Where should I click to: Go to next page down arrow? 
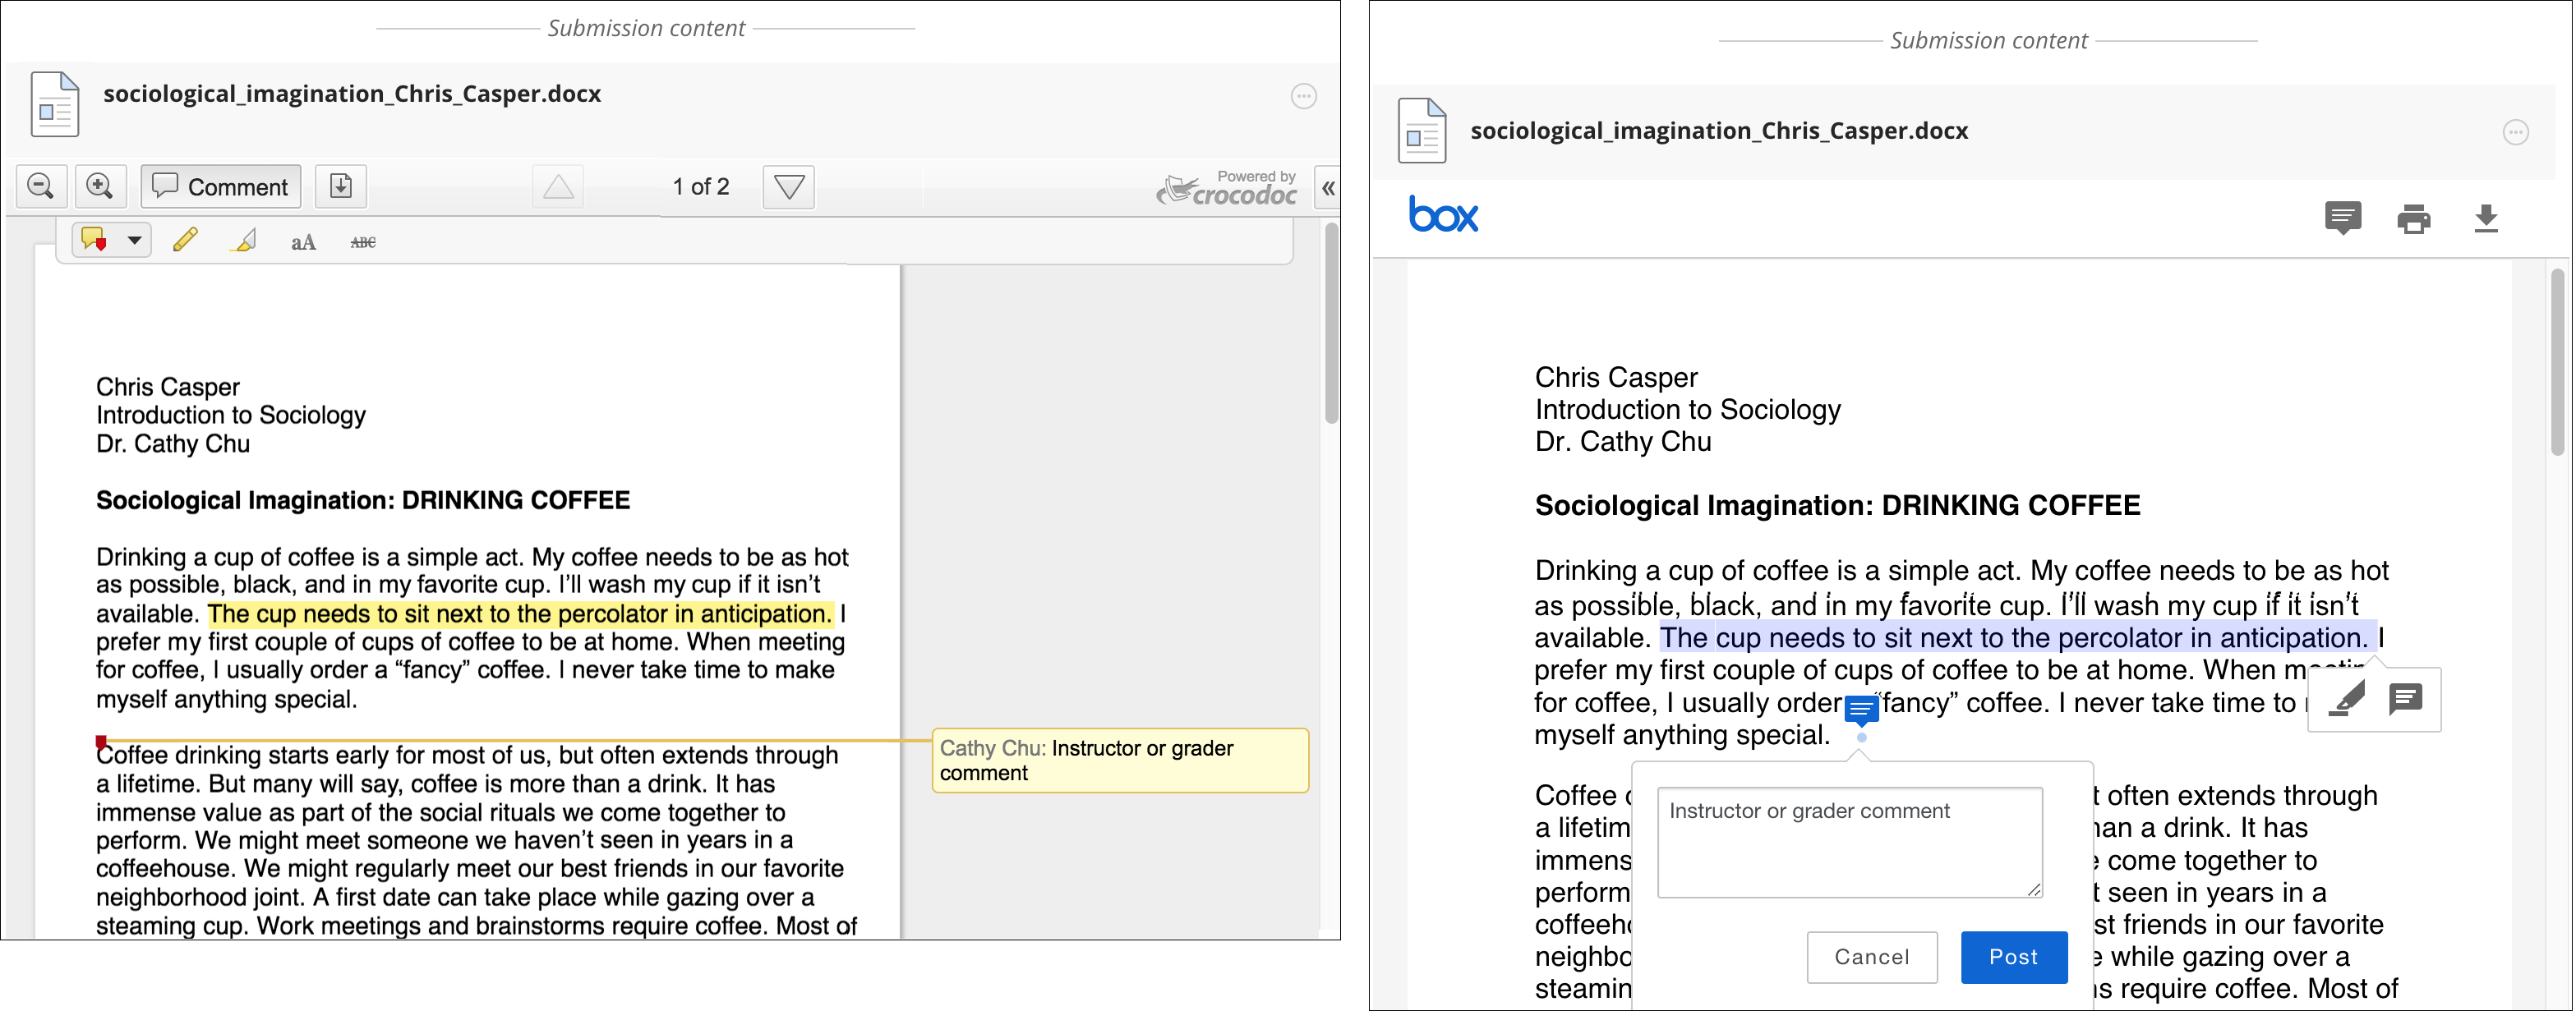788,186
